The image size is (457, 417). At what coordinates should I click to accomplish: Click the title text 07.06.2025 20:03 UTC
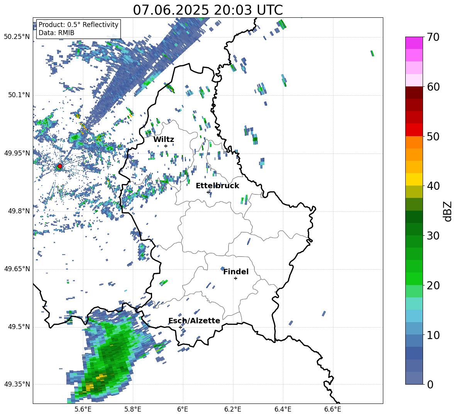click(x=208, y=10)
